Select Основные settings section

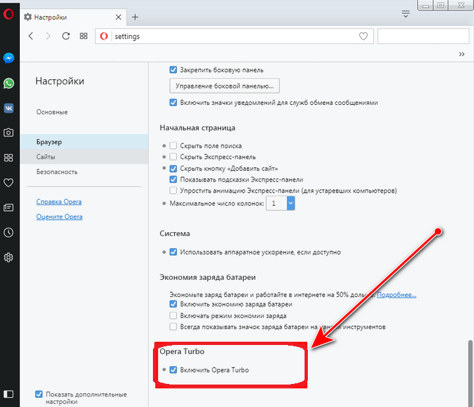tap(52, 112)
